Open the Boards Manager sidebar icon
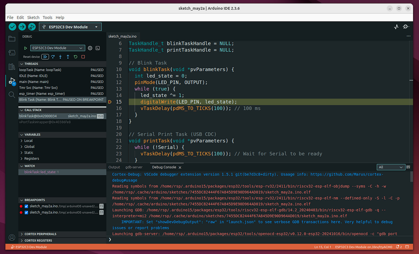Viewport: 419px width, 254px height. point(12,53)
